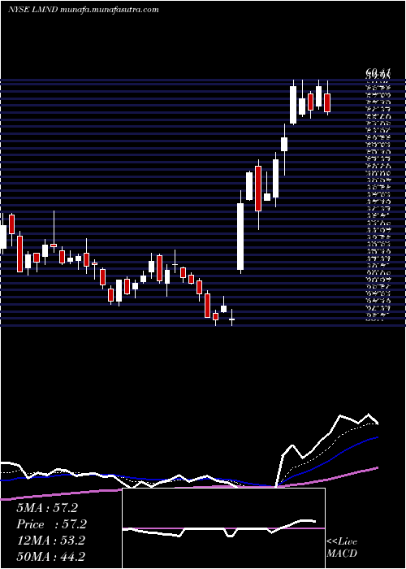
Task: Click the longest red candle body
Action: [x=258, y=189]
